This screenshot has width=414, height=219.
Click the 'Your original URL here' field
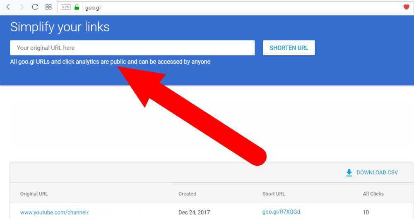(x=132, y=48)
